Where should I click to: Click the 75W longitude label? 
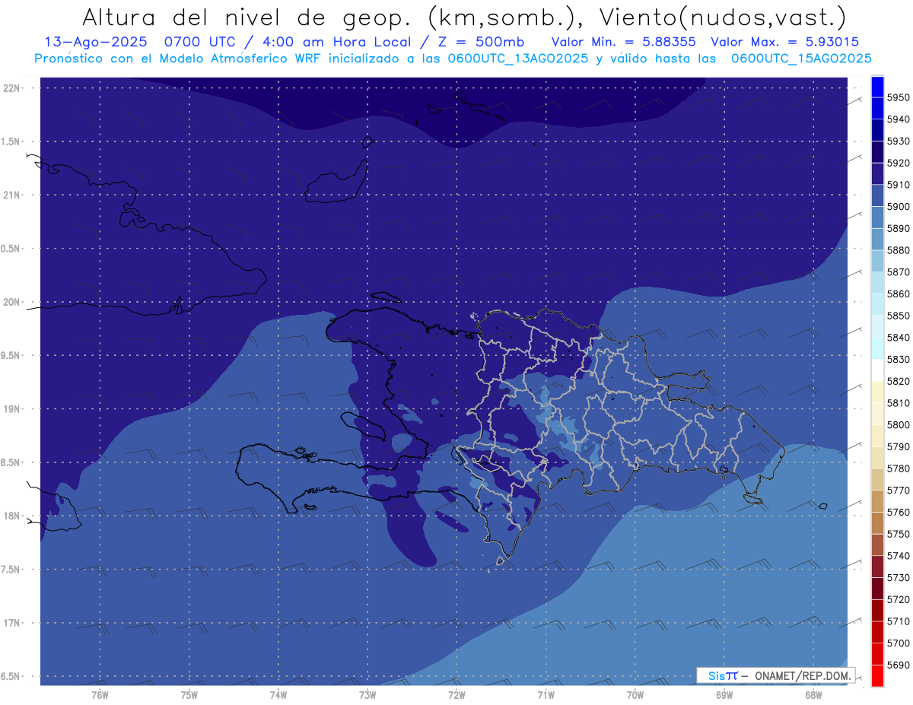[189, 695]
